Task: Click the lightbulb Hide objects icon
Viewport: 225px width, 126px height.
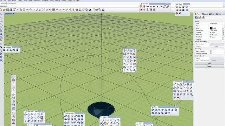Action: 70,10
